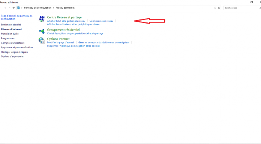261x144 pixels.
Task: Open the Centre Réseau et partage icon
Action: click(x=42, y=19)
